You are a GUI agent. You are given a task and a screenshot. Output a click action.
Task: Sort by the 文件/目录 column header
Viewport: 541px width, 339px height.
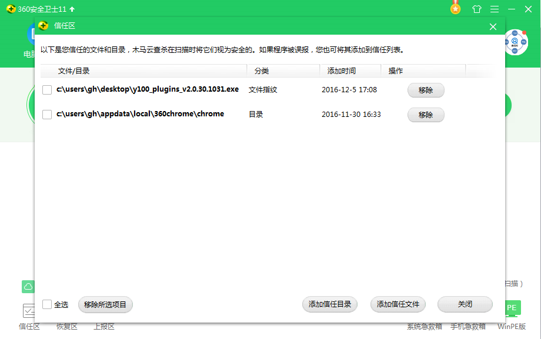[74, 71]
